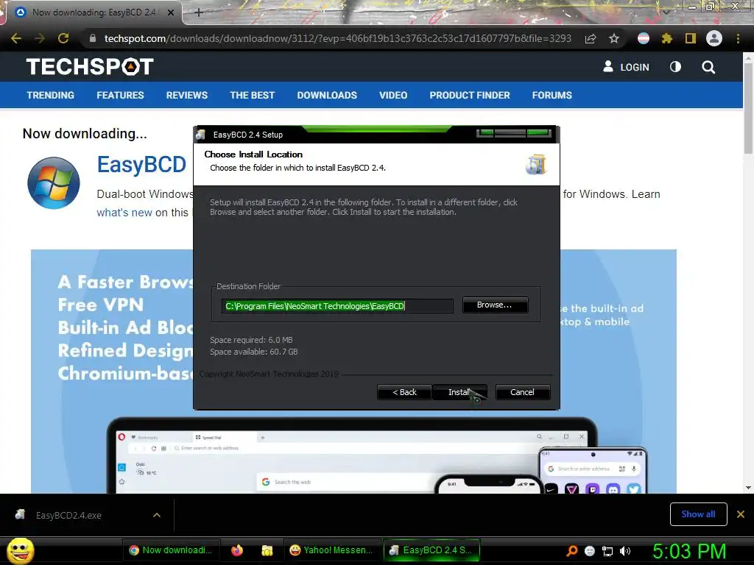
Task: Open TRENDING menu item
Action: tap(51, 95)
